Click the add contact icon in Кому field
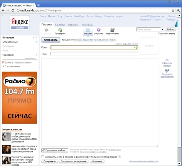 [136, 47]
